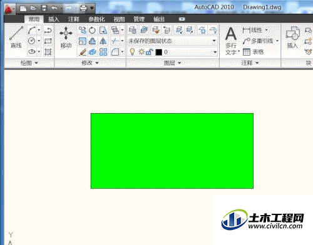Toggle layer 0 on/off light bulb
Screen dimensions: 313x245
132,52
